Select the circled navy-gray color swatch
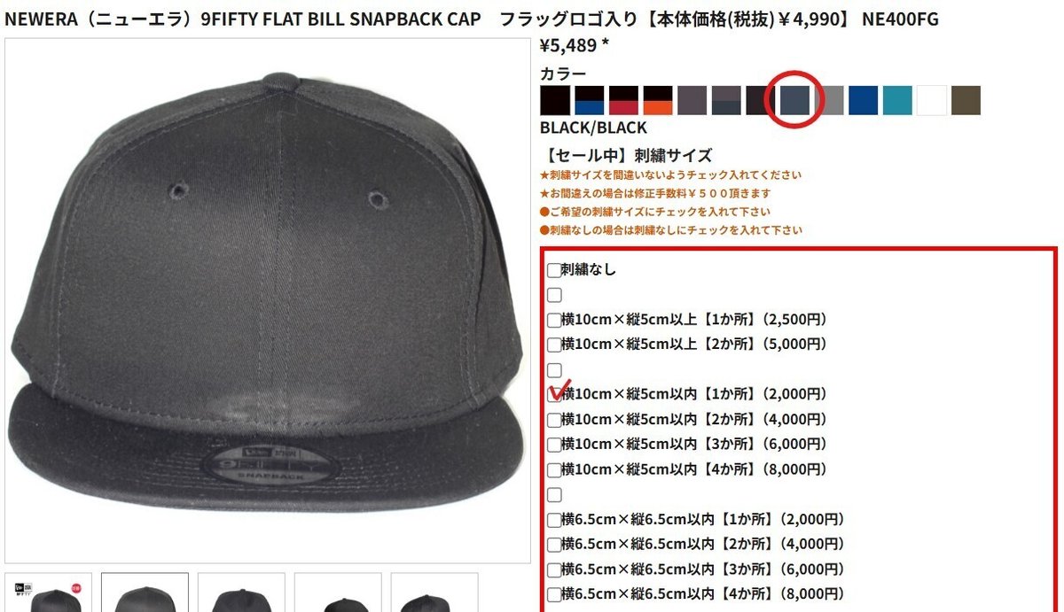1064x612 pixels. [795, 100]
